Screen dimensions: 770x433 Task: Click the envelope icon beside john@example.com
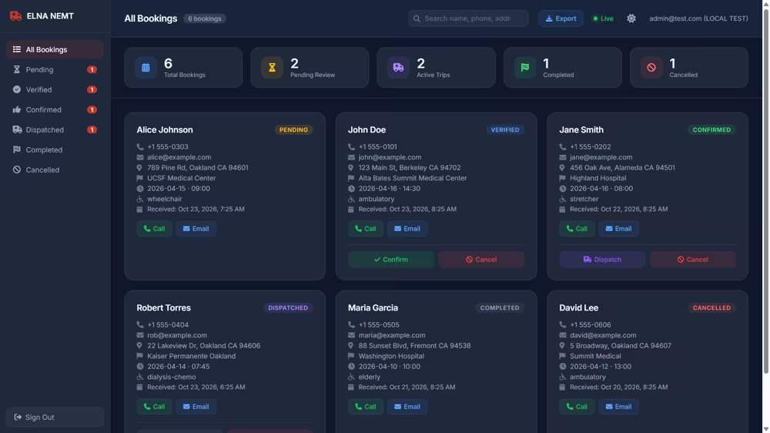[351, 157]
